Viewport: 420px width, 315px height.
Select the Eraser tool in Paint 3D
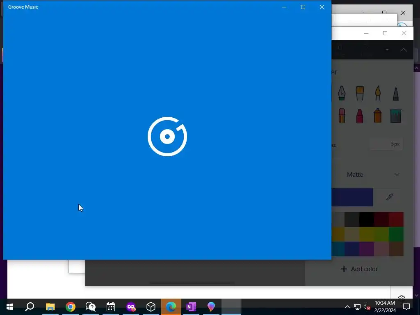pyautogui.click(x=342, y=115)
